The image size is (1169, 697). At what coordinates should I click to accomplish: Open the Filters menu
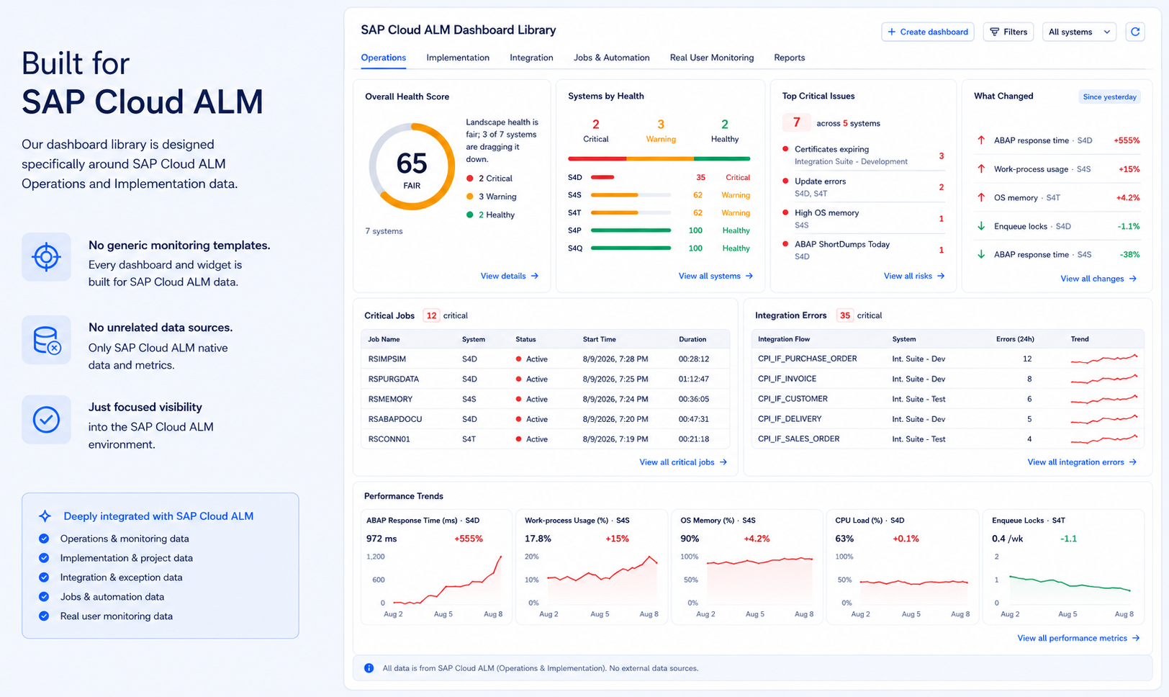point(1008,32)
